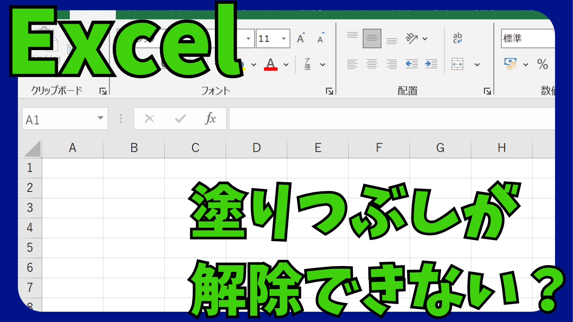Decrease the font size with the smaller A

click(x=321, y=38)
